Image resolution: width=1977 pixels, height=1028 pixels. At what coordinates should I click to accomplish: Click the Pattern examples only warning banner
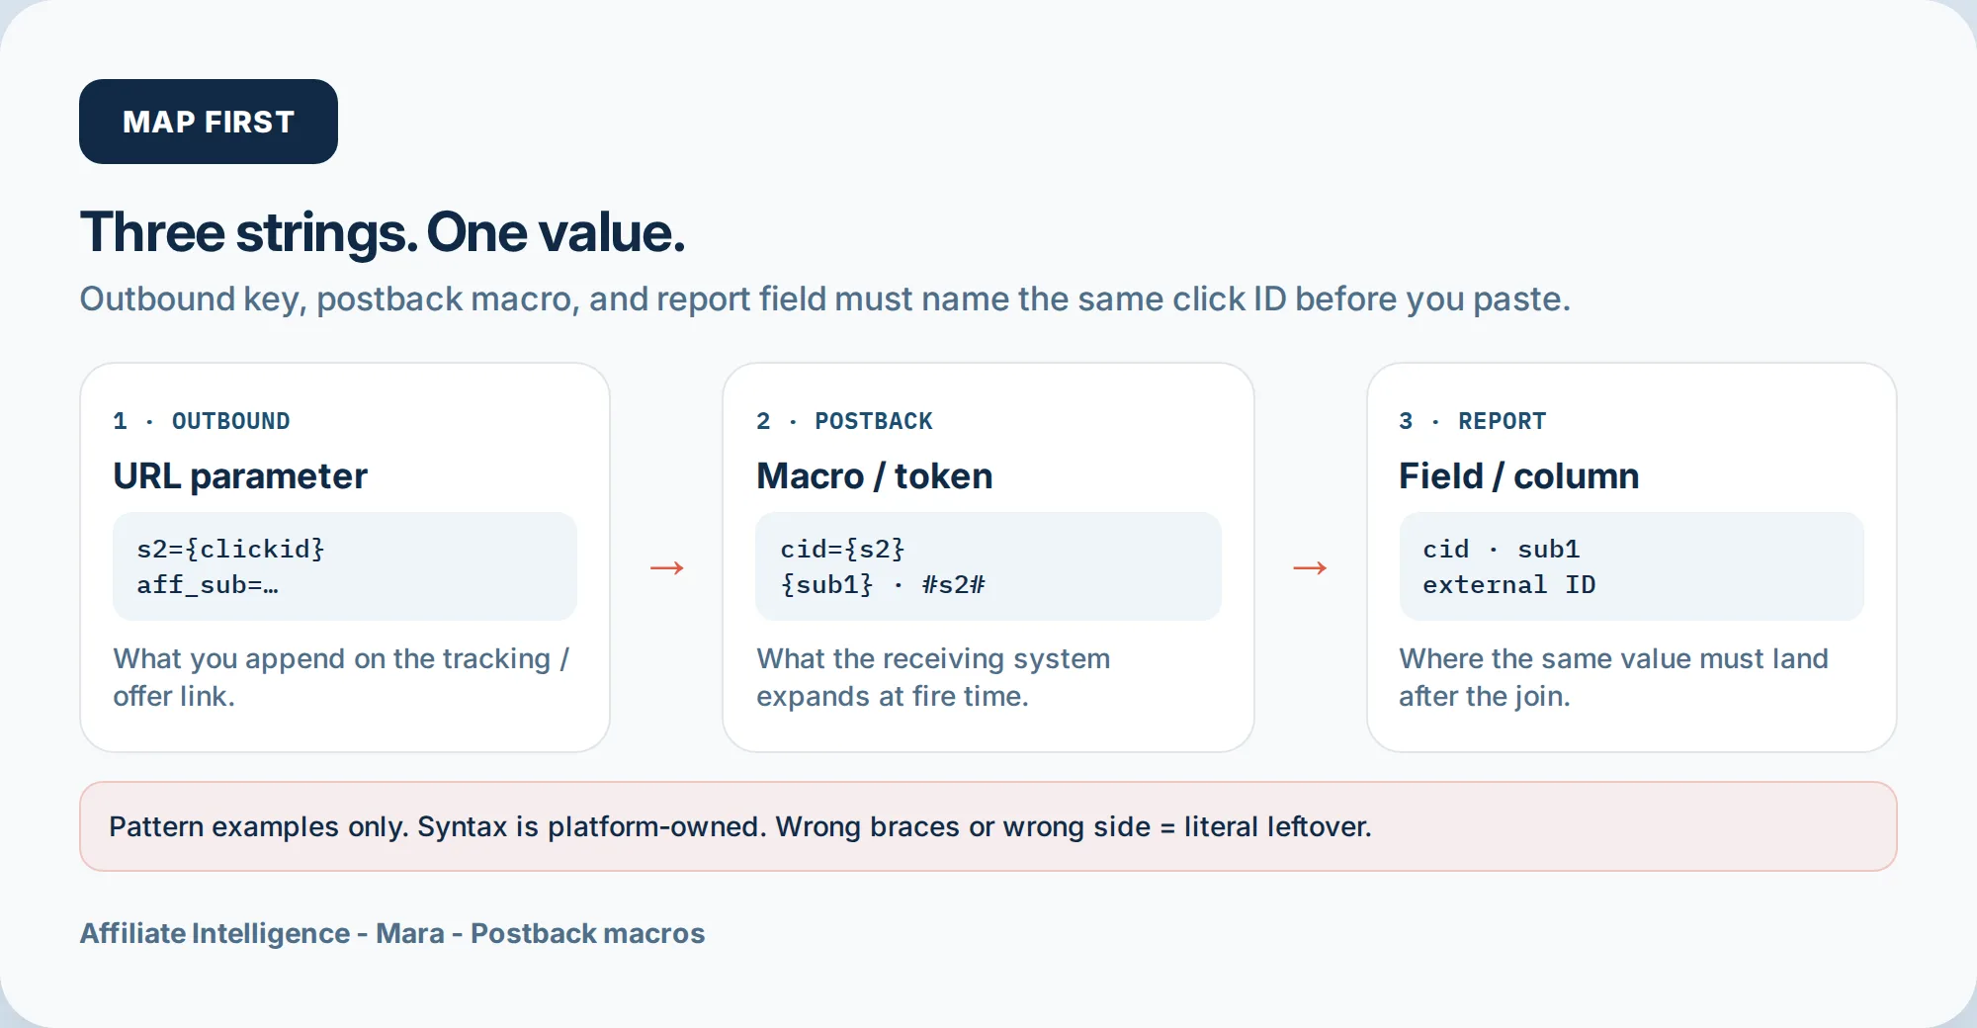pyautogui.click(x=988, y=826)
